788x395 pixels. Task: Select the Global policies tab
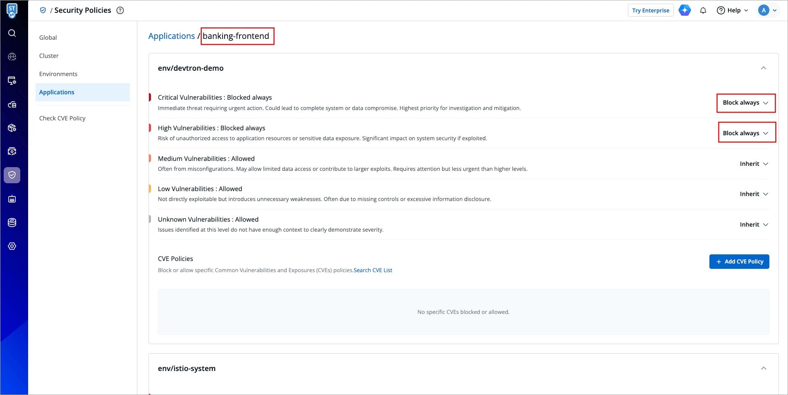48,38
